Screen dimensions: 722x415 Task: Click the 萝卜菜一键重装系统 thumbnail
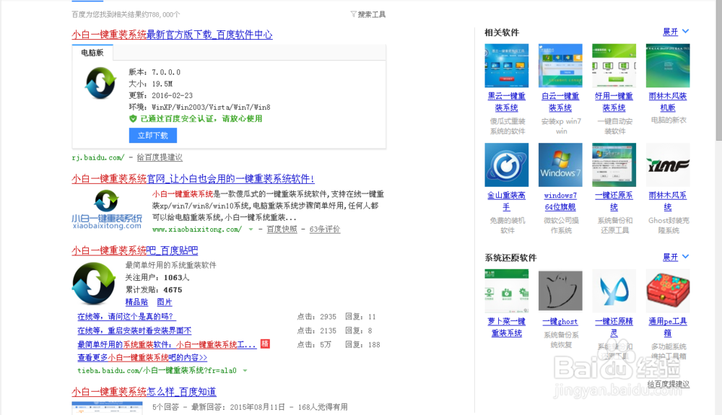[x=507, y=291]
